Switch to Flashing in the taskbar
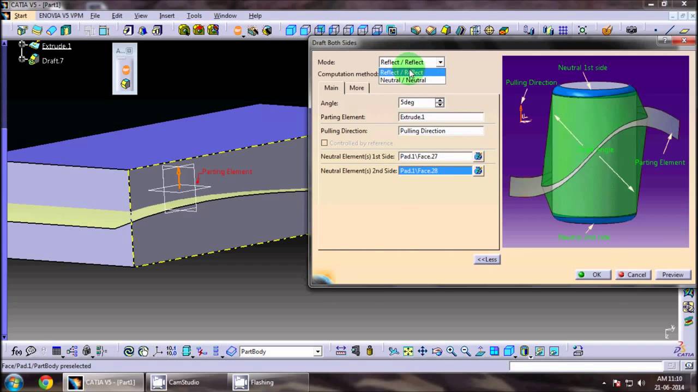This screenshot has width=698, height=392. [x=267, y=382]
